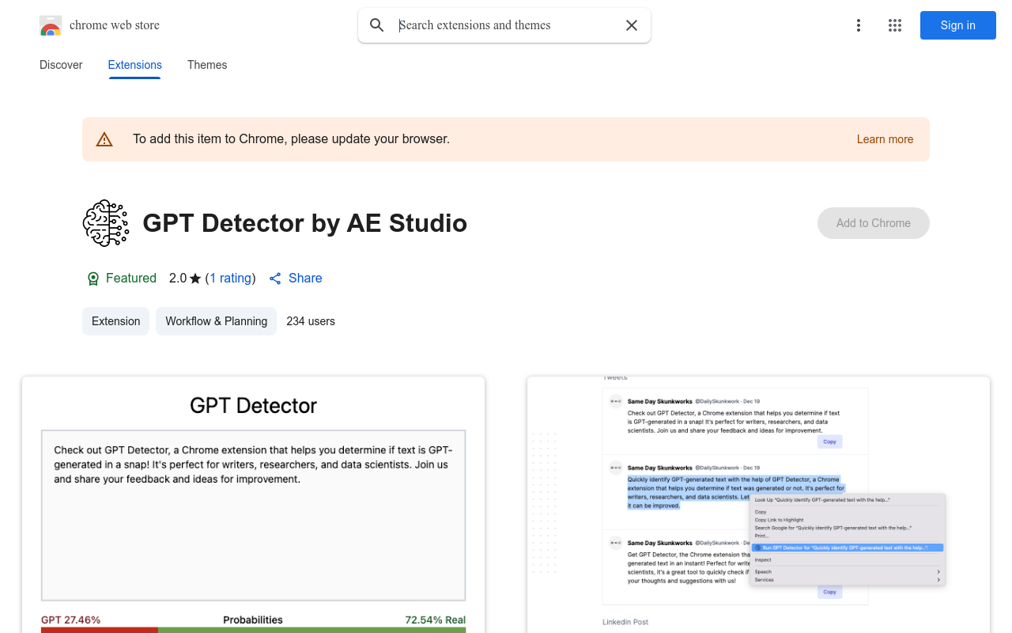Open the tweets context-menu screenshot thumbnail
1012x633 pixels.
(758, 505)
